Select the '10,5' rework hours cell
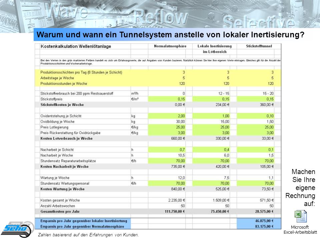This screenshot has width=320, height=240. coord(181,155)
